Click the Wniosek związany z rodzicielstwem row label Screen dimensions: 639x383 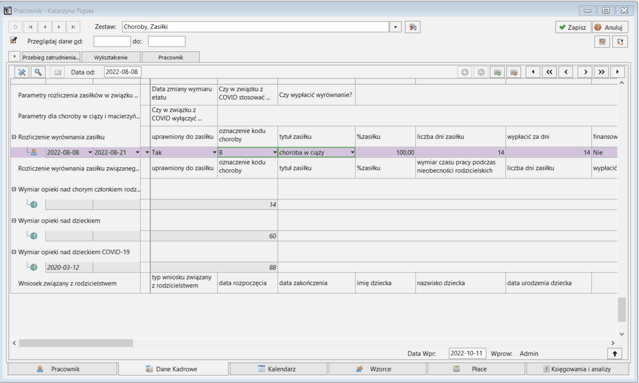(x=67, y=283)
